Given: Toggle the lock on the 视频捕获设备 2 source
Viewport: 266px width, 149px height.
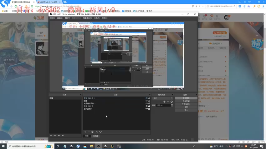Looking at the screenshot, I should click(149, 103).
